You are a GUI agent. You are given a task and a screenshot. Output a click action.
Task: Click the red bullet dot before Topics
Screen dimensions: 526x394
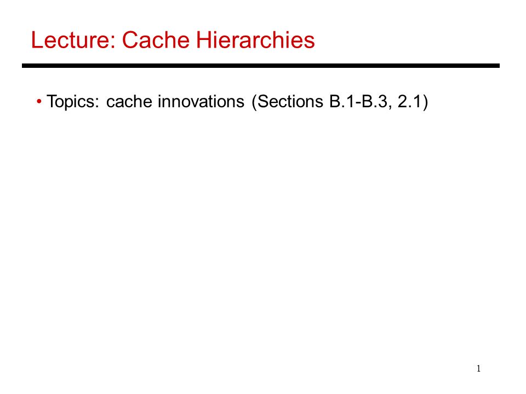(39, 101)
